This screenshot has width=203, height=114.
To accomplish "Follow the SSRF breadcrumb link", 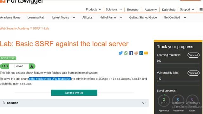I will (x=37, y=28).
